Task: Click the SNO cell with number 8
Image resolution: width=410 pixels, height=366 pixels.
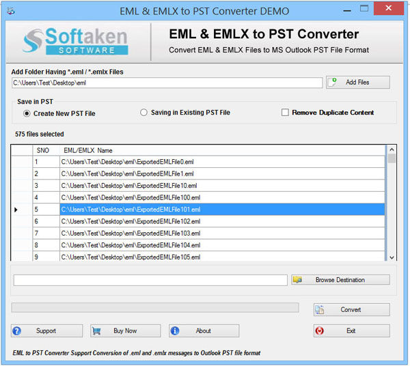Action: pos(46,245)
